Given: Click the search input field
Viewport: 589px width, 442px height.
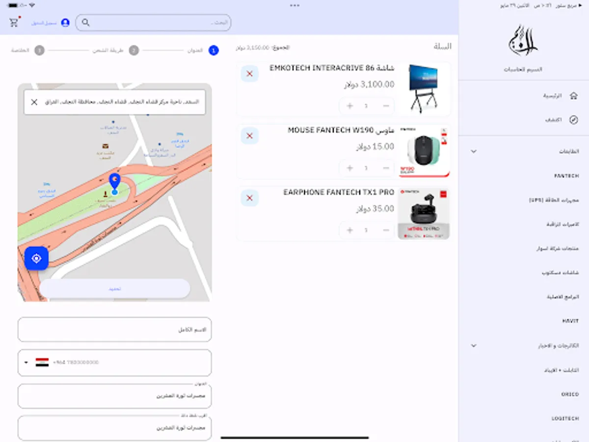Looking at the screenshot, I should click(154, 23).
